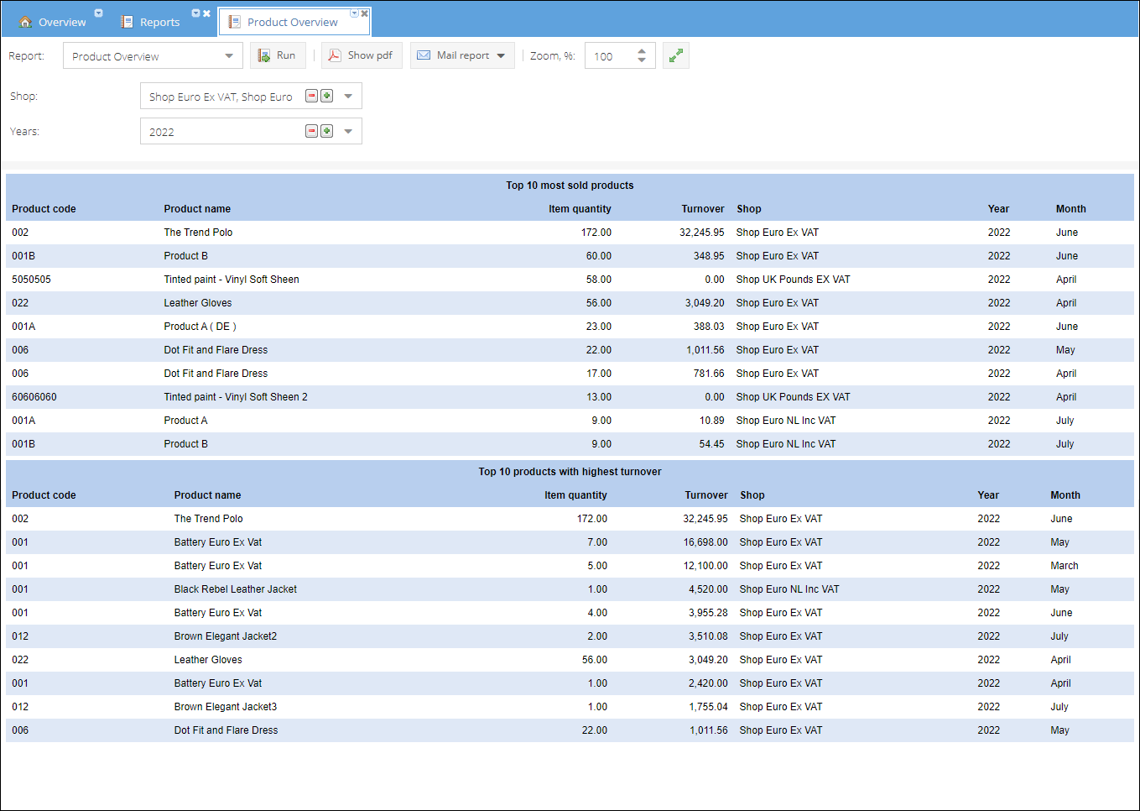Screen dimensions: 1140x811
Task: Click the 'Top 10 most sold products' heading
Action: (570, 186)
